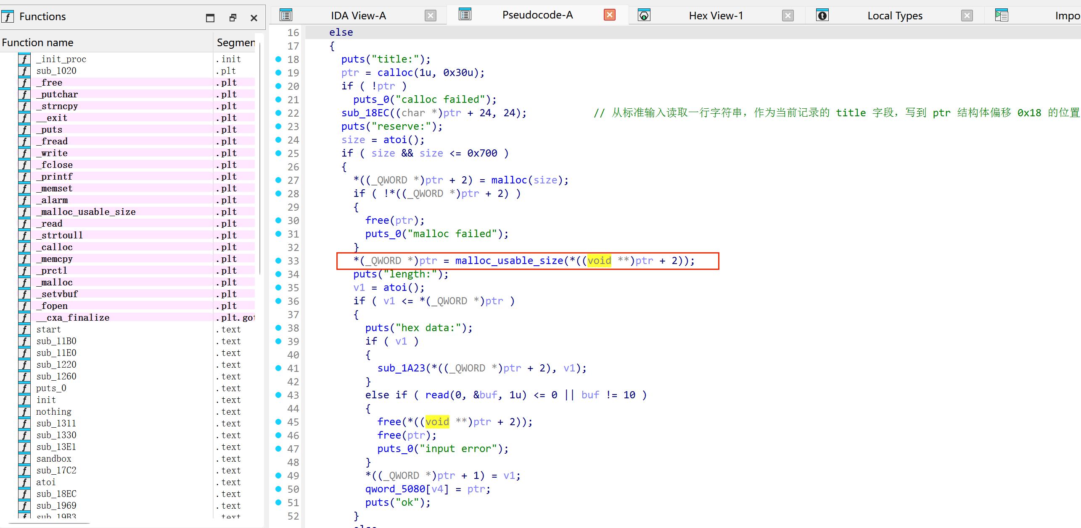Click the Hex View-1 tab icon
This screenshot has height=528, width=1081.
pos(644,16)
